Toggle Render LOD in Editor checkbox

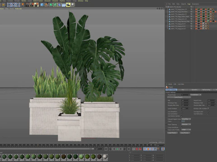tap(208, 108)
